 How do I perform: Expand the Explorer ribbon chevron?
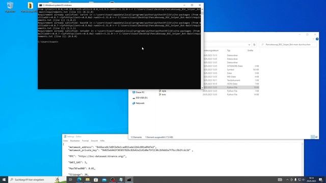click(313, 39)
